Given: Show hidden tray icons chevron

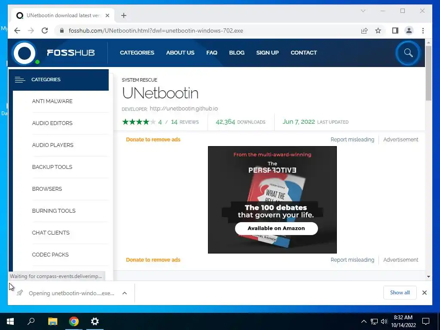Looking at the screenshot, I should click(364, 321).
